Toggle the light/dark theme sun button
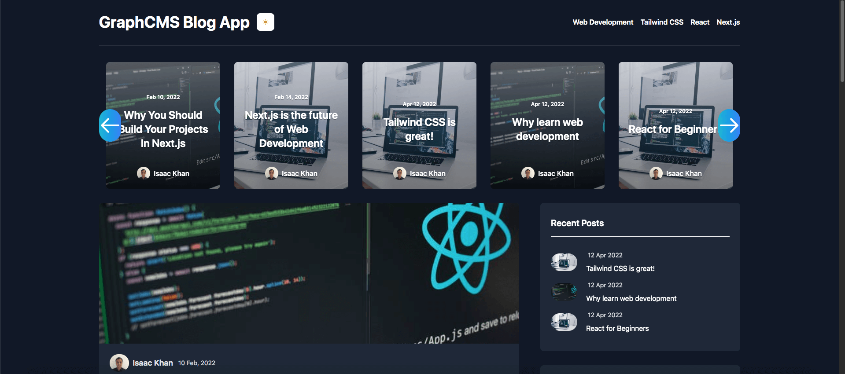 265,22
